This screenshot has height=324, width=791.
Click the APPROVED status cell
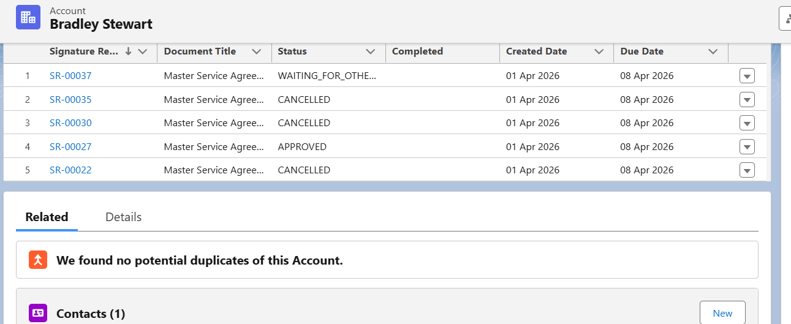[x=302, y=146]
